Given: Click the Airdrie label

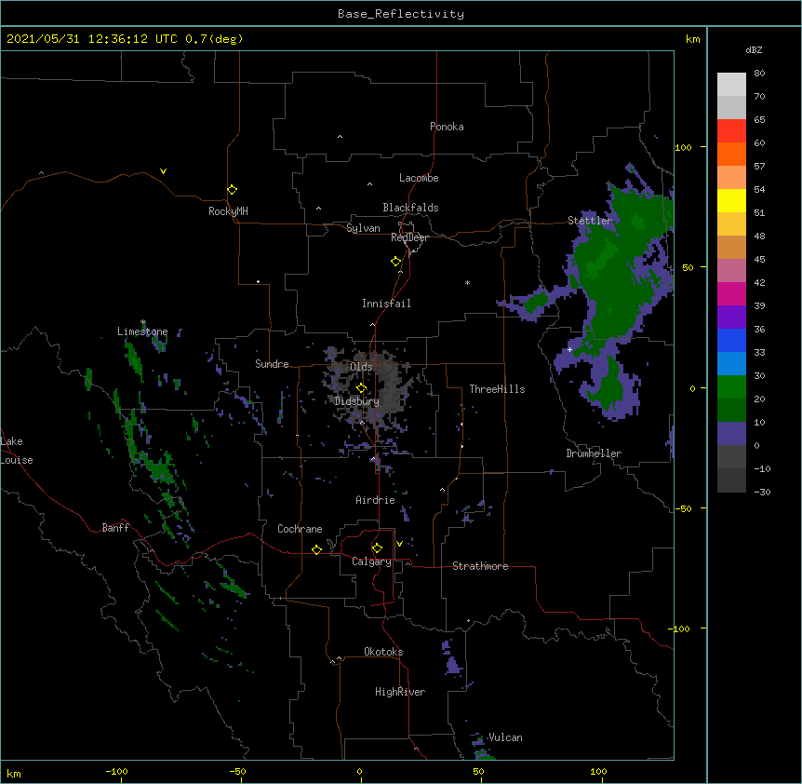Looking at the screenshot, I should pyautogui.click(x=376, y=500).
